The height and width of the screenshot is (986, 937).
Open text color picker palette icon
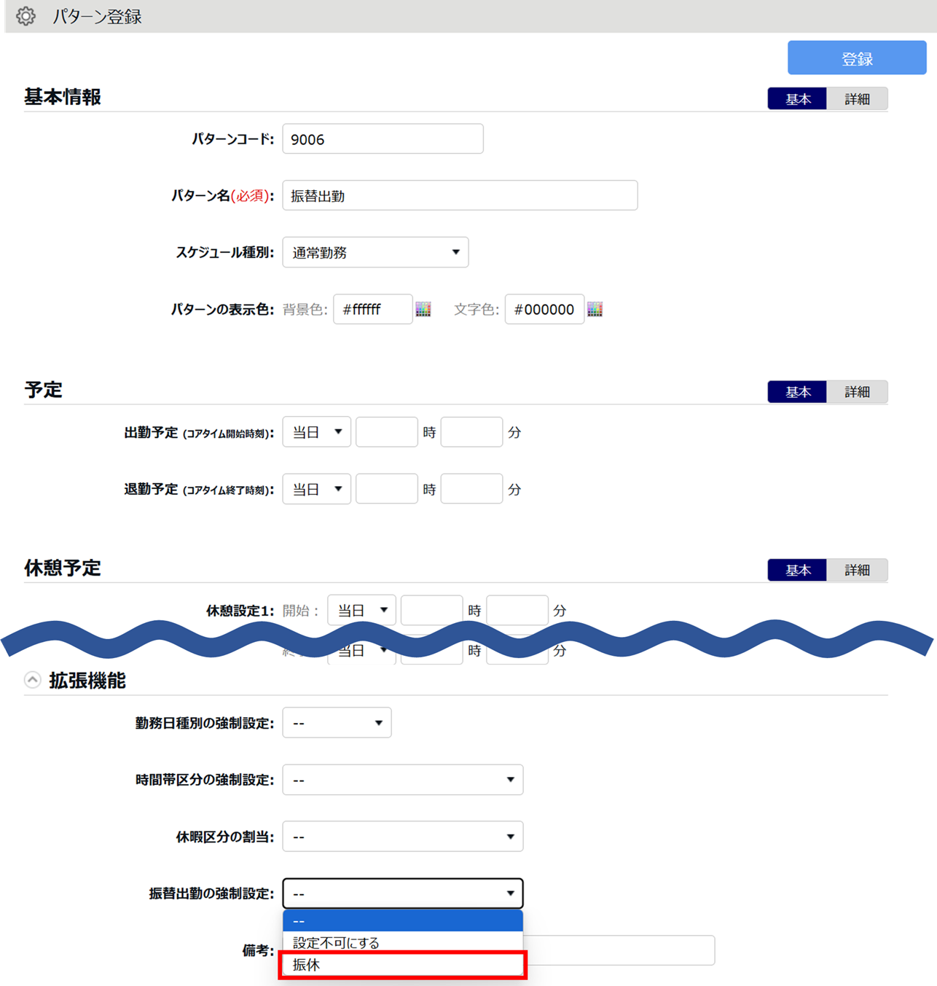coord(595,309)
